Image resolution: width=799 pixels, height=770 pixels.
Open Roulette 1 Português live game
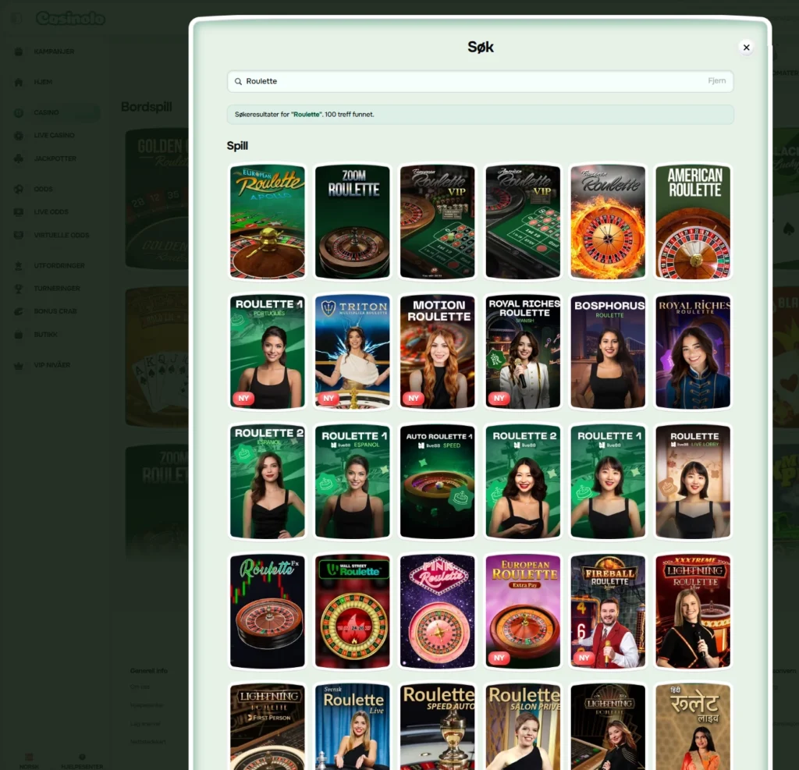[268, 352]
